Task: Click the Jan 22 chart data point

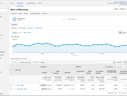Action: (102, 45)
